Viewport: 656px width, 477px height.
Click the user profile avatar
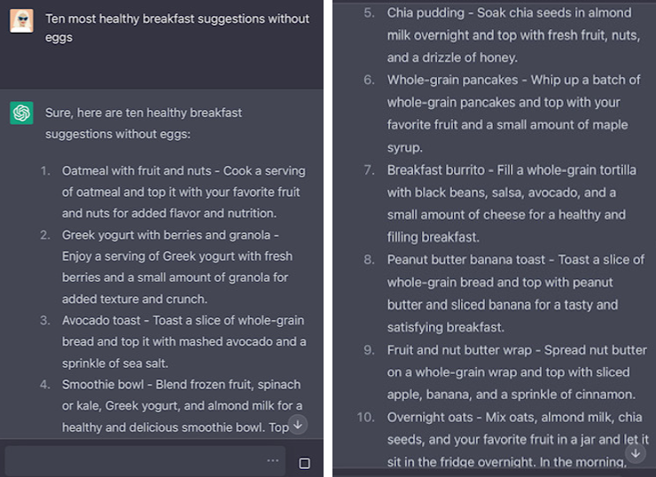point(22,20)
